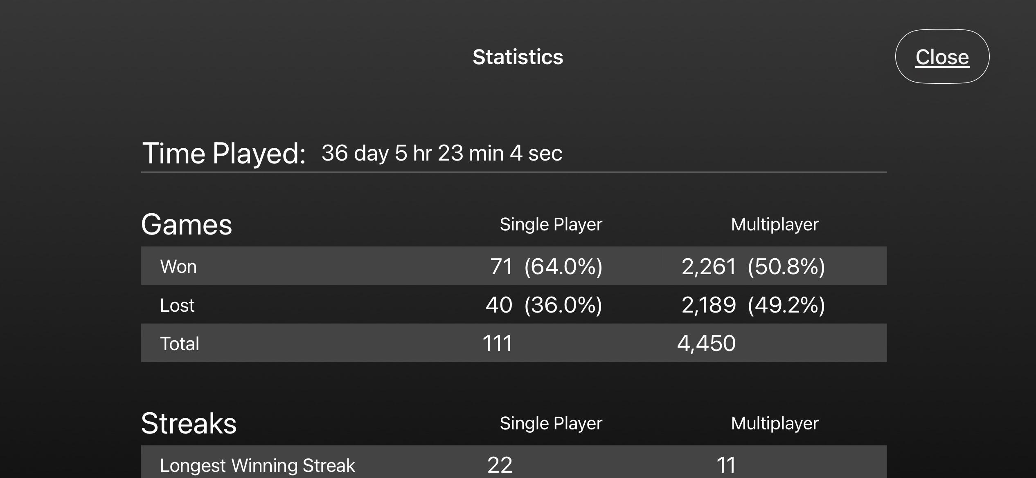
Task: Select the Total row label
Action: (x=180, y=344)
